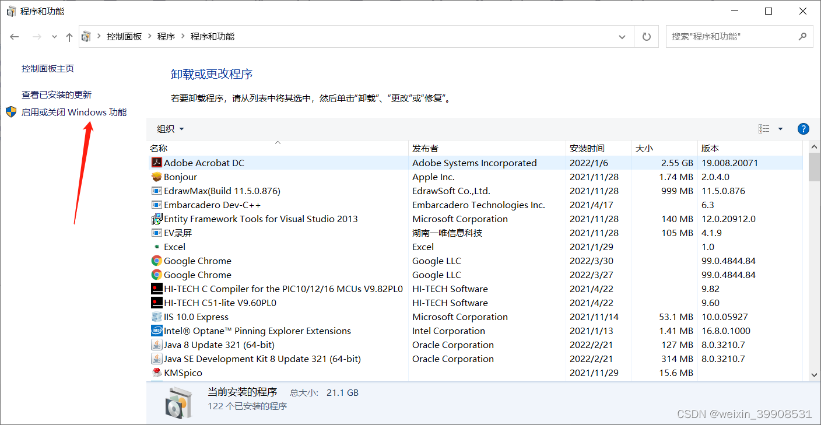Click the scrollbar down arrow of program list
821x425 pixels.
(814, 376)
